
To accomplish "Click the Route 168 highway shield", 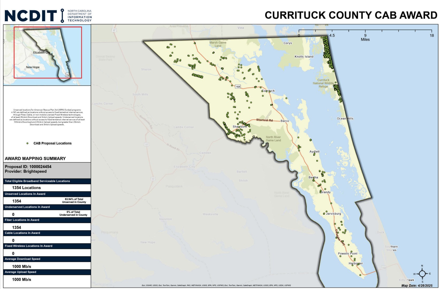I will [238, 87].
